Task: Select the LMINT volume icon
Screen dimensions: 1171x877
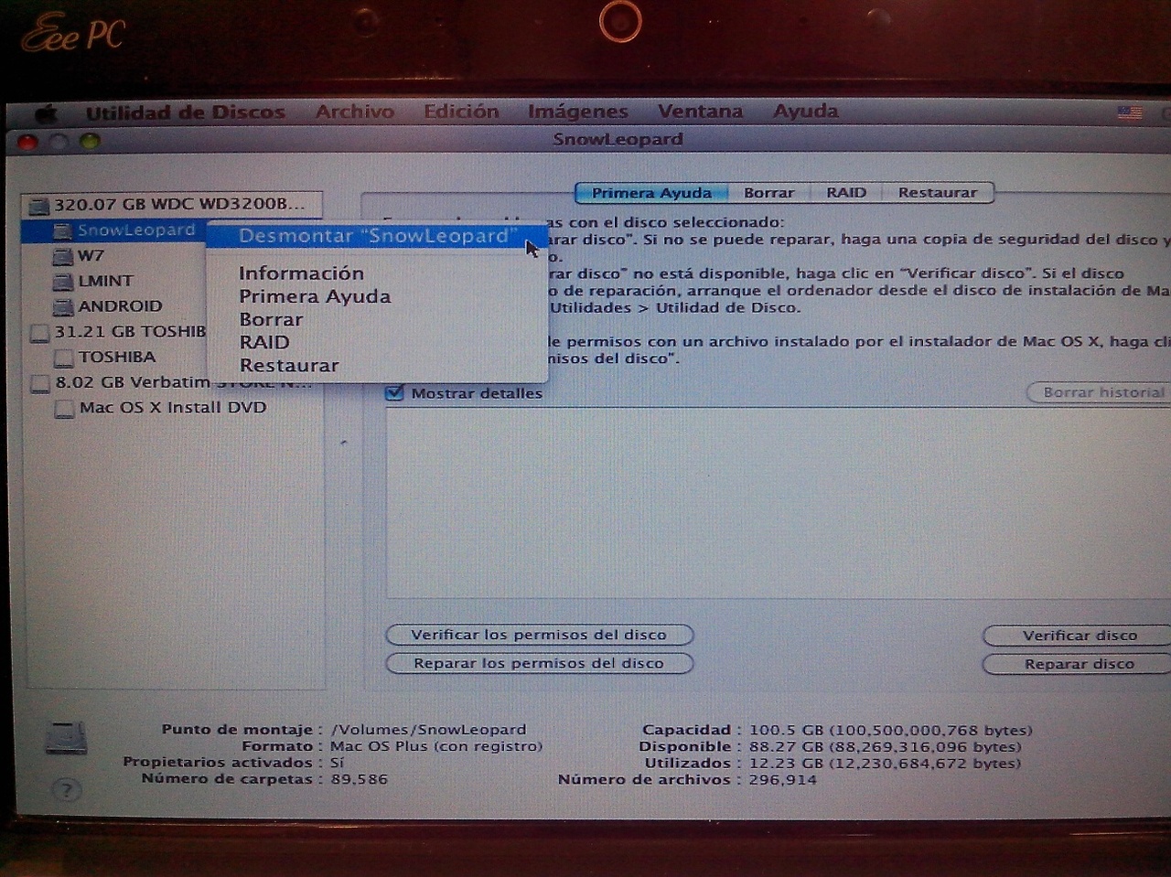Action: click(x=62, y=282)
